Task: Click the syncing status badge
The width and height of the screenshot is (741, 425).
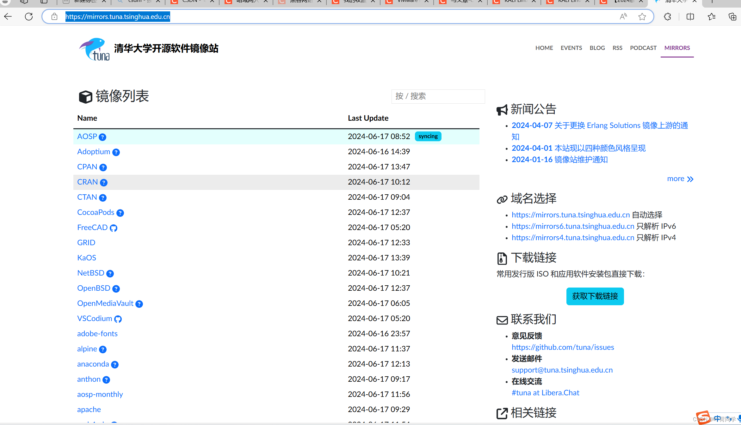Action: click(428, 137)
